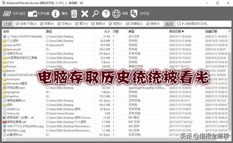Click the folder icon of oCam row
Image resolution: width=233 pixels, height=143 pixels.
[x=4, y=62]
